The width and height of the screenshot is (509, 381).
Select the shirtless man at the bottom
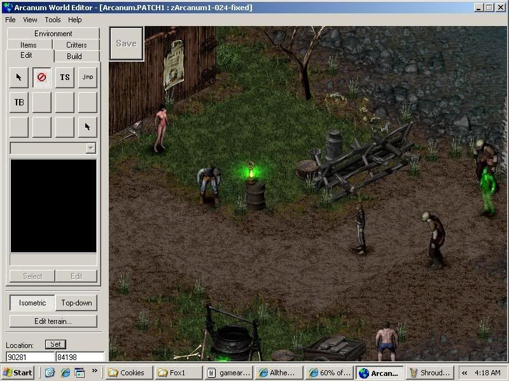[386, 342]
